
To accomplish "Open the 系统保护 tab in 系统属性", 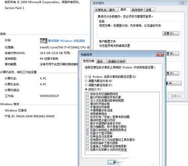I will click(x=137, y=10).
